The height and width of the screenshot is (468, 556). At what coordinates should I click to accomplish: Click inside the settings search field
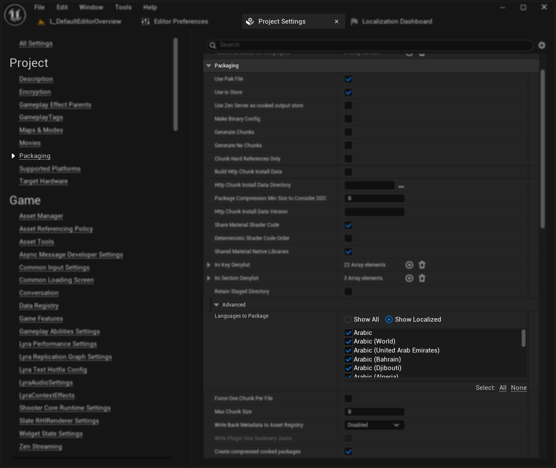[369, 45]
